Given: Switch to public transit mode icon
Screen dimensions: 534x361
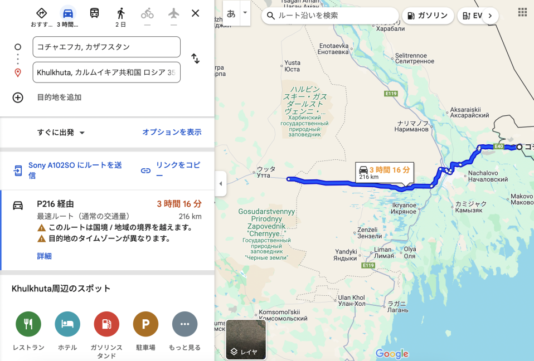Looking at the screenshot, I should point(94,13).
